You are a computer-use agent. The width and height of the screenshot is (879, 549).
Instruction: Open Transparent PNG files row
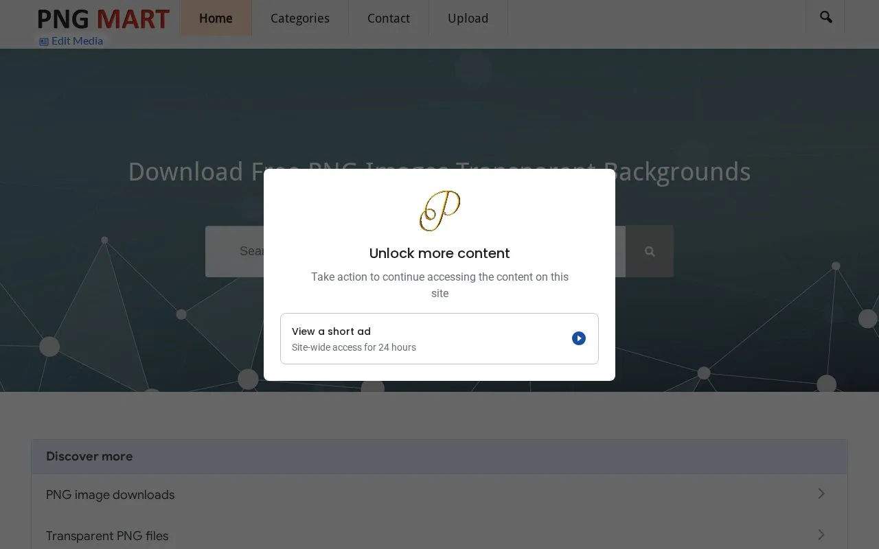point(439,535)
